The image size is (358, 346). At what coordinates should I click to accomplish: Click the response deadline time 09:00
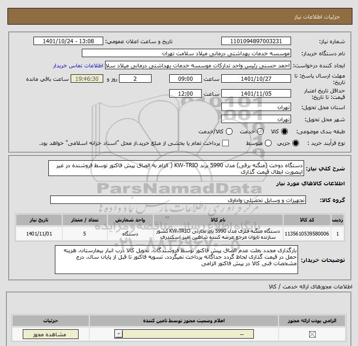coord(186,78)
